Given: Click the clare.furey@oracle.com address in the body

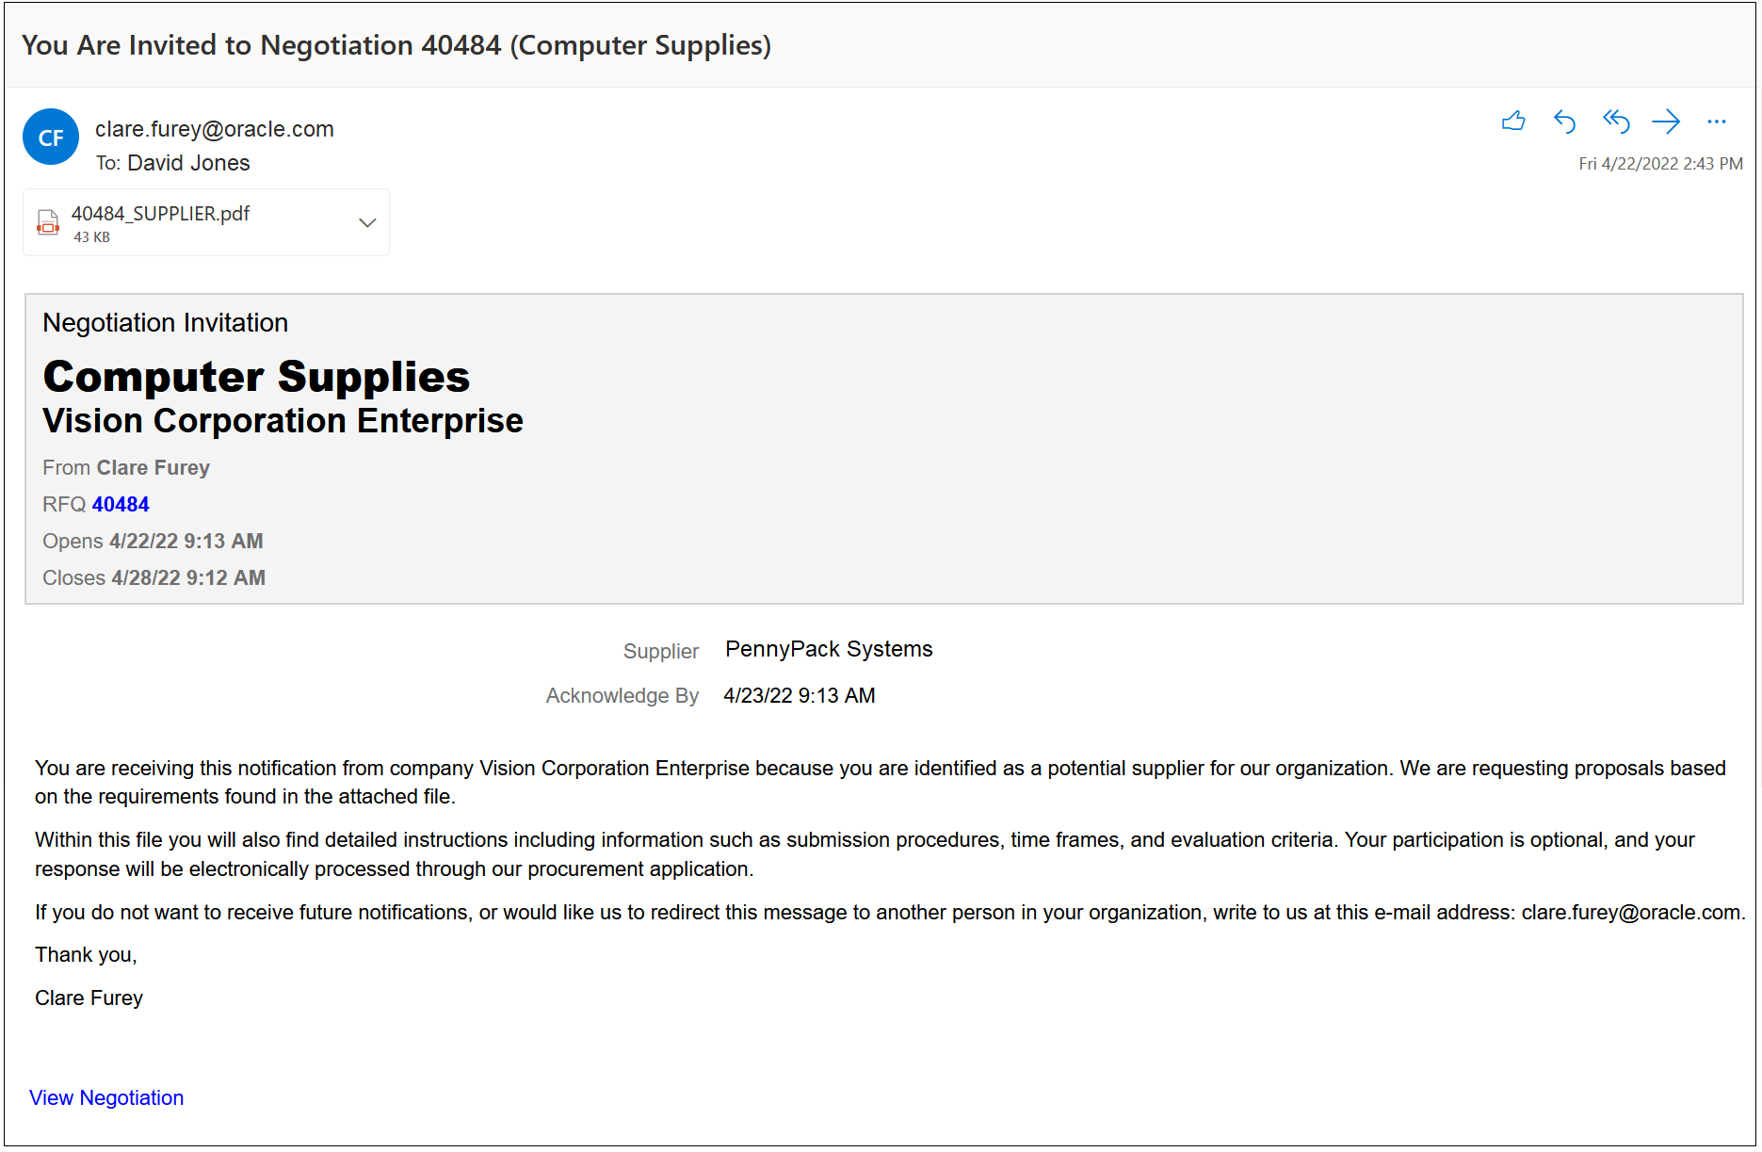Looking at the screenshot, I should click(1630, 913).
